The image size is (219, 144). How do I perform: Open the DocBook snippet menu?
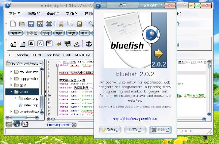53,55
